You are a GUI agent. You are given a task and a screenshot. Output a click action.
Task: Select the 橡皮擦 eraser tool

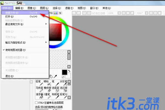tap(47, 89)
